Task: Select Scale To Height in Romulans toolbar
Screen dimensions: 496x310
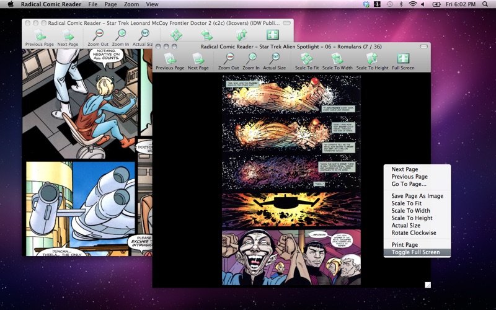Action: (373, 61)
